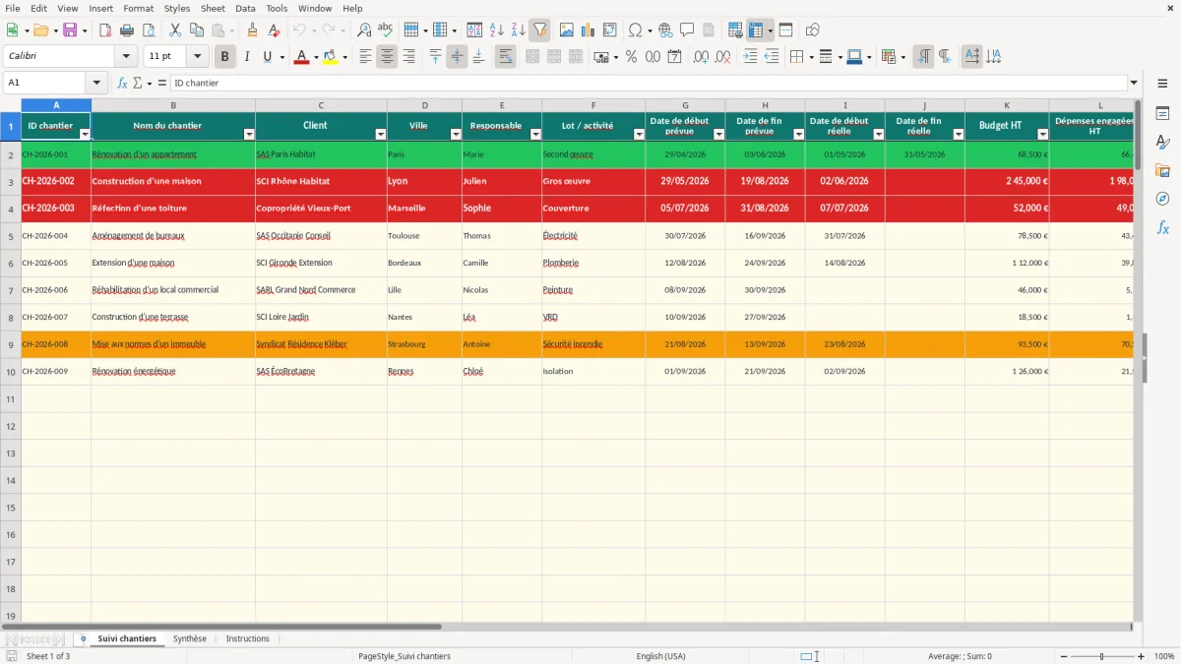Click the Format as Date icon
The width and height of the screenshot is (1181, 664).
coord(675,57)
